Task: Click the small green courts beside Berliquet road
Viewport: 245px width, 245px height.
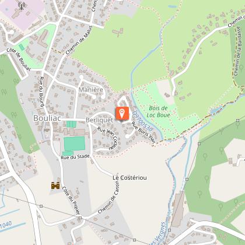Action: 71,124
